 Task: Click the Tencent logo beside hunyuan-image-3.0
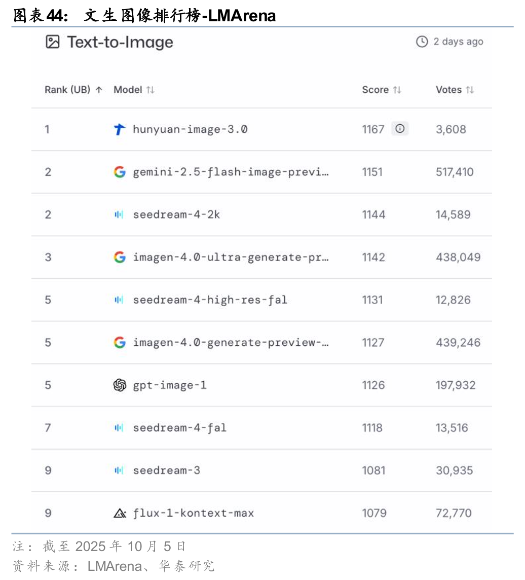(120, 129)
